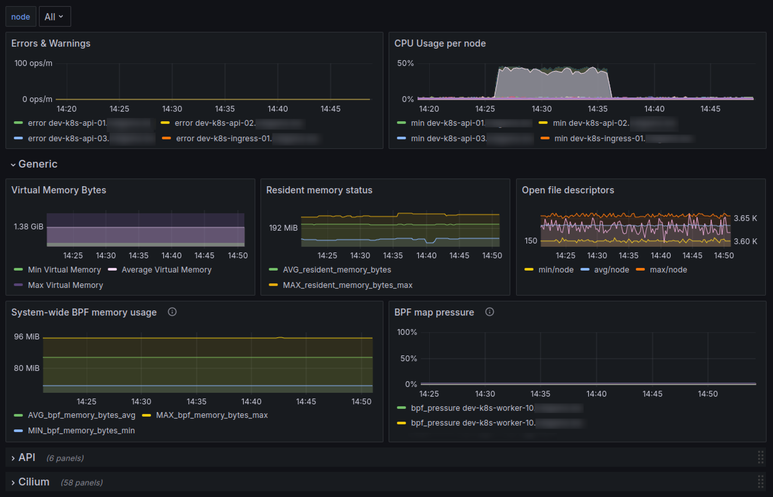Click yellow swatch of min/node legend

(529, 270)
